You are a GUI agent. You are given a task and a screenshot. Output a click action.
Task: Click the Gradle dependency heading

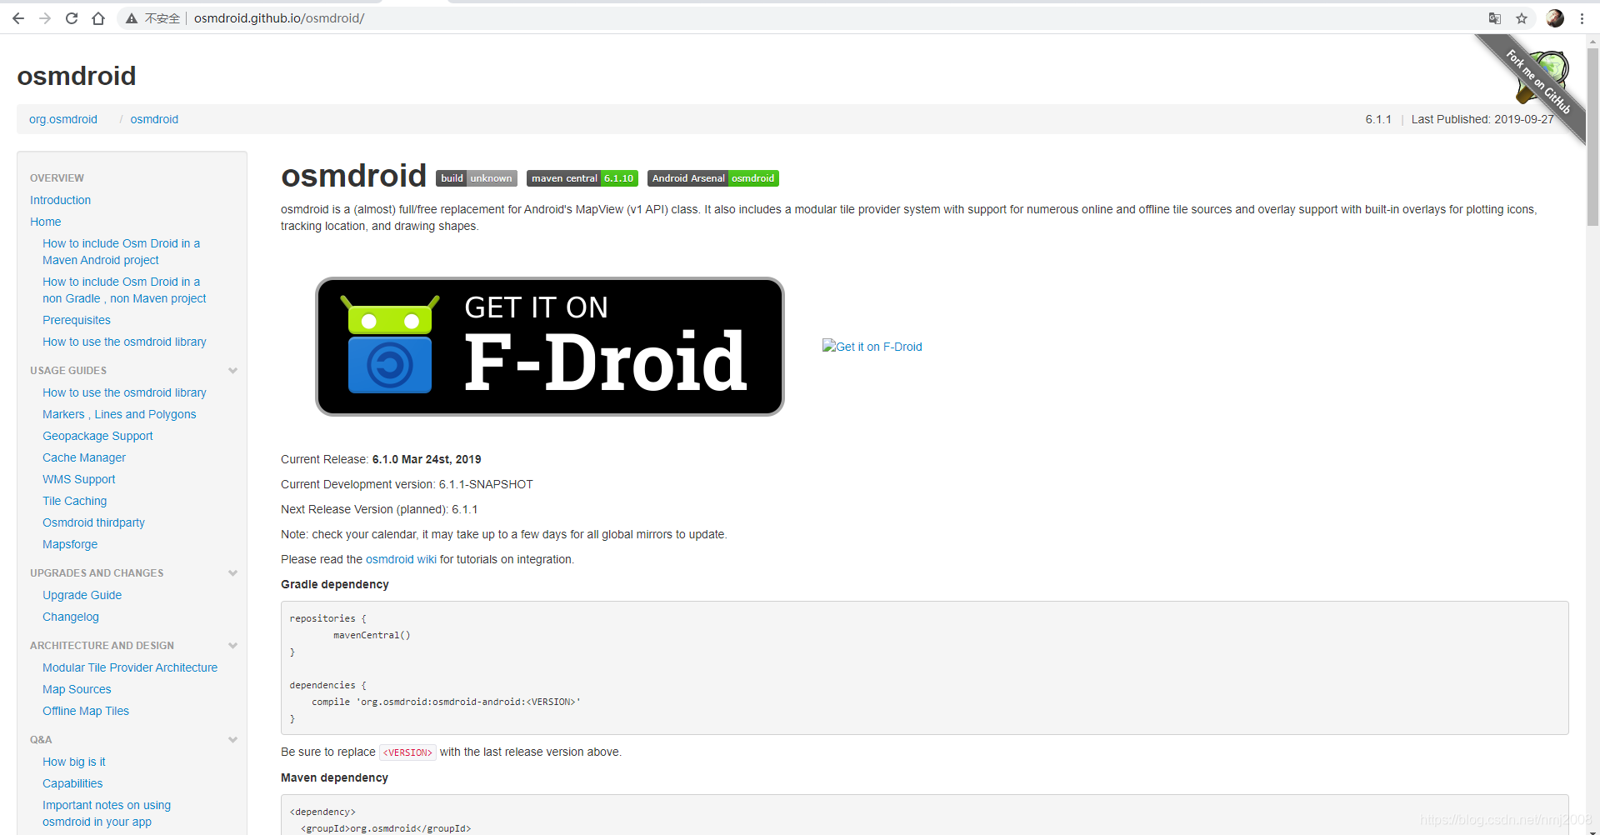tap(335, 584)
